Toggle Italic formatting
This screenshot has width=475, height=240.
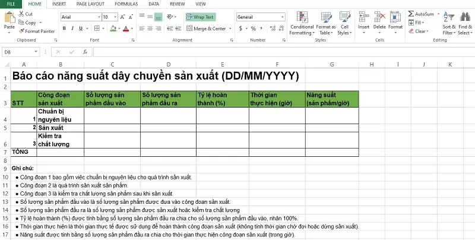tap(72, 29)
